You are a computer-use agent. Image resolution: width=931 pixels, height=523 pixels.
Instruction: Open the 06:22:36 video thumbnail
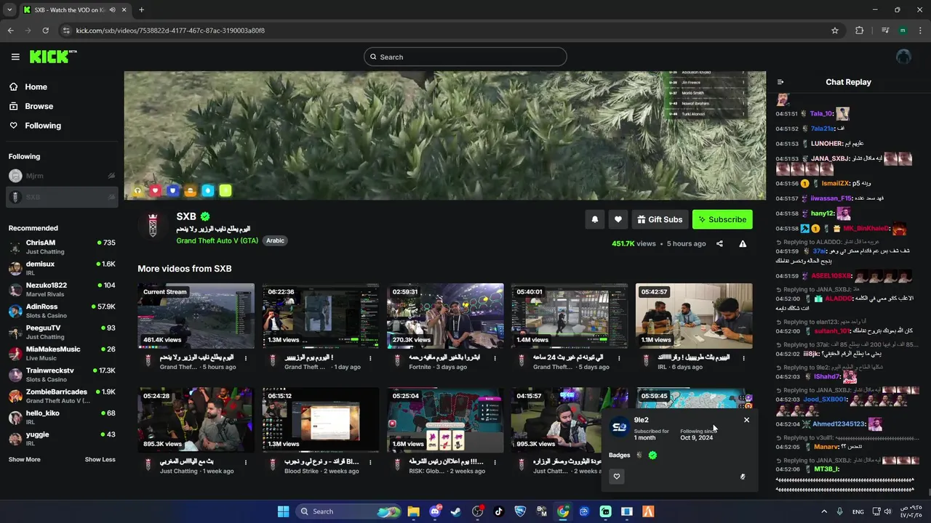(x=320, y=316)
